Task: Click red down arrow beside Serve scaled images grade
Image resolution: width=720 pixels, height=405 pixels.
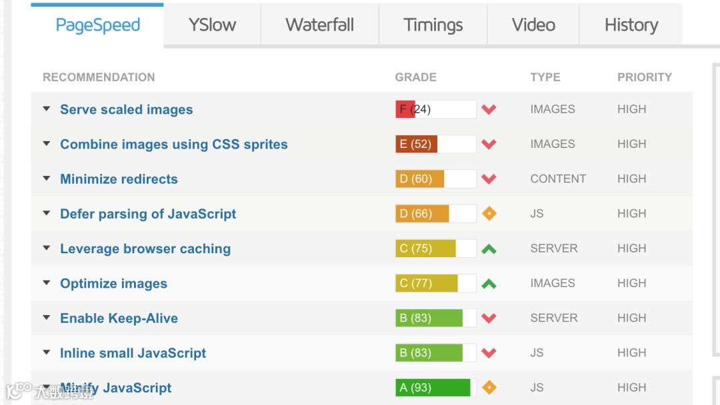Action: pyautogui.click(x=489, y=109)
